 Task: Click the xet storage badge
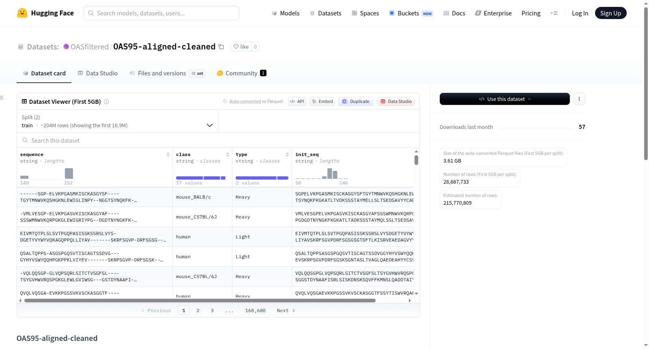[198, 73]
